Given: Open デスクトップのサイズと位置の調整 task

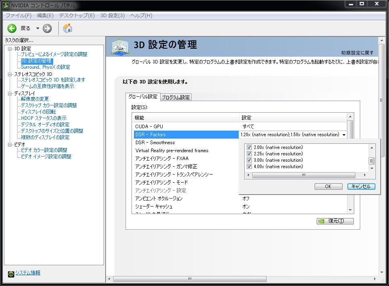Looking at the screenshot, I should pyautogui.click(x=52, y=131).
